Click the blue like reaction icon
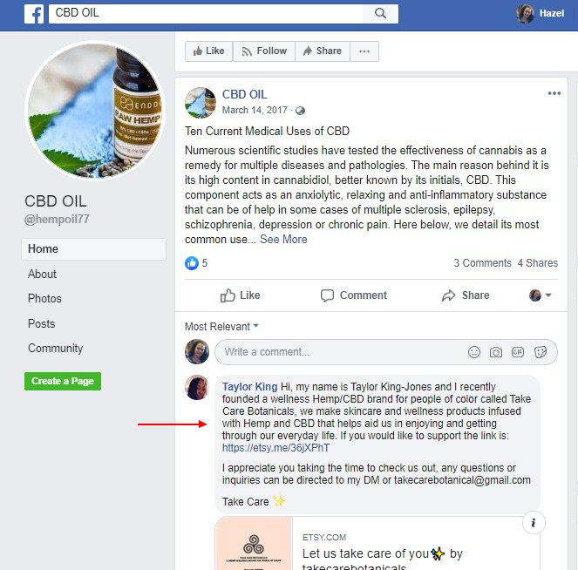Image resolution: width=578 pixels, height=570 pixels. pos(192,263)
